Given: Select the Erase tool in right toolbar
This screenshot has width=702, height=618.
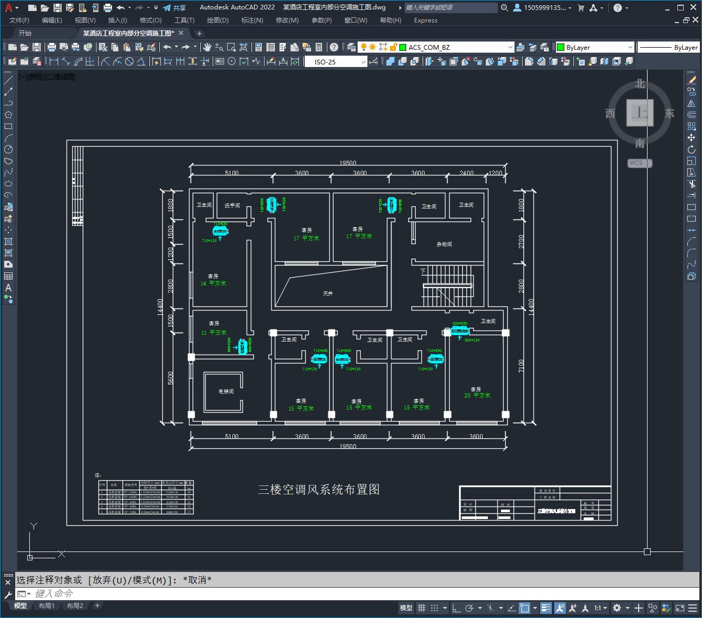Looking at the screenshot, I should pyautogui.click(x=692, y=80).
